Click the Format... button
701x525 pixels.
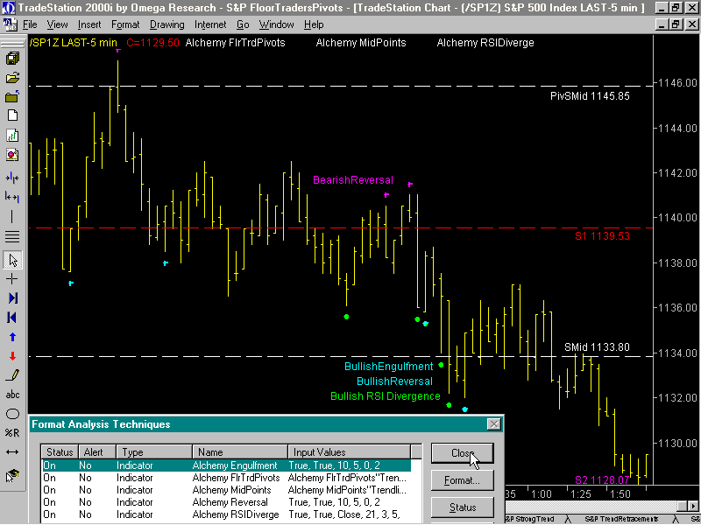click(x=463, y=480)
